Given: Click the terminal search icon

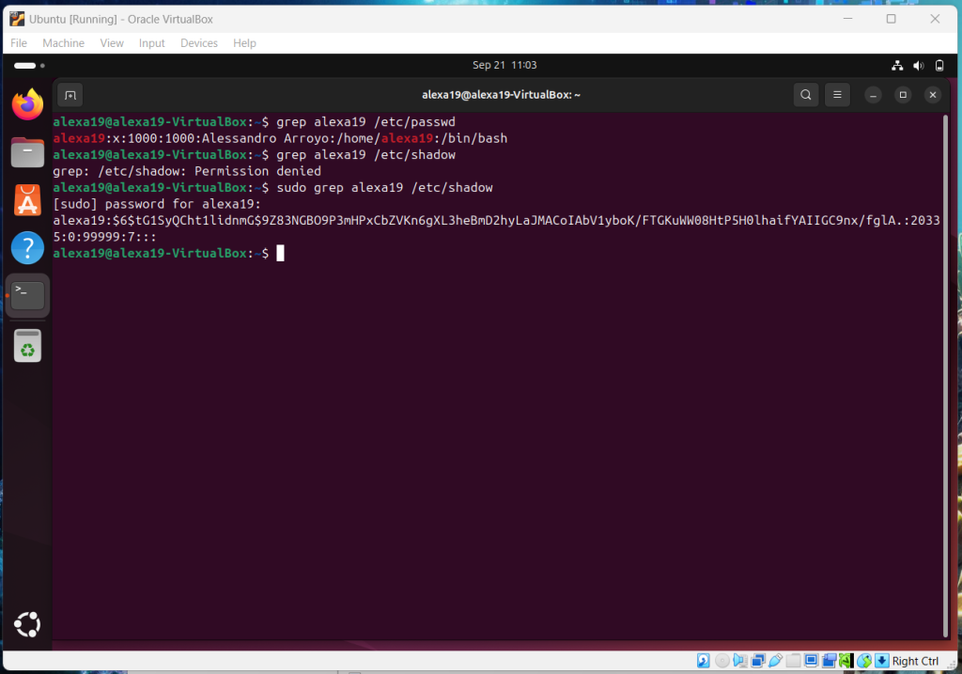Looking at the screenshot, I should click(x=805, y=95).
